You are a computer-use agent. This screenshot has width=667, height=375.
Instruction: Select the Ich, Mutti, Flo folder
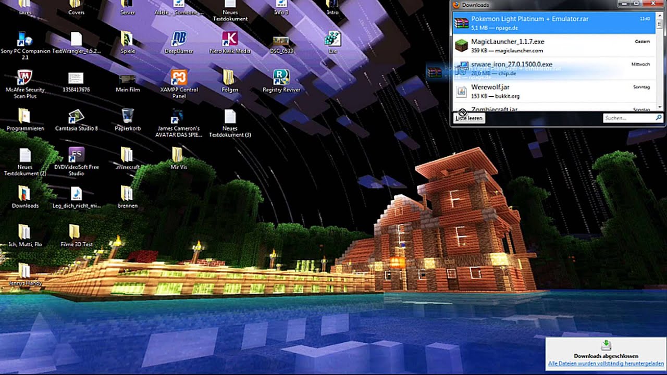(x=24, y=235)
